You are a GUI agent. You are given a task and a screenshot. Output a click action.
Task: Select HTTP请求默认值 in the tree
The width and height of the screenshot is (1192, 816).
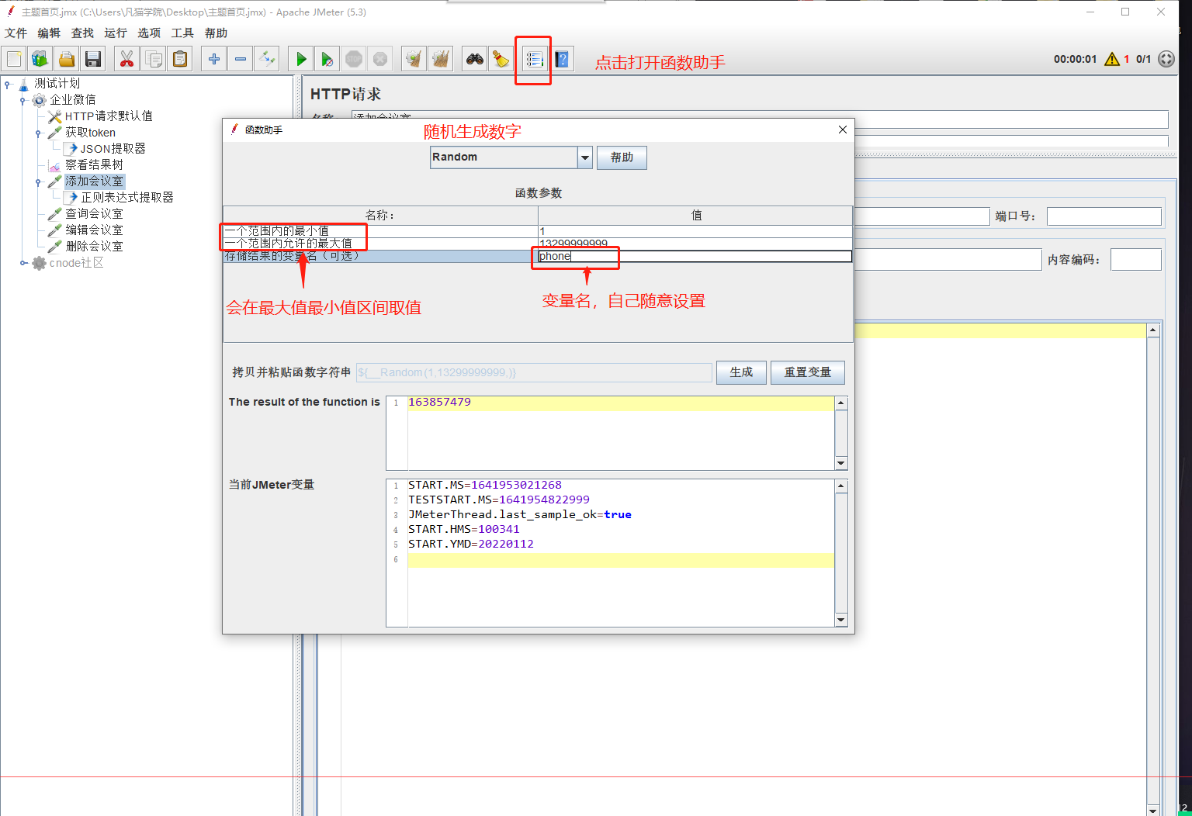coord(109,116)
